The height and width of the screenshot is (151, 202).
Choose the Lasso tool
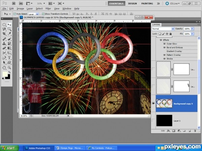tap(4, 29)
